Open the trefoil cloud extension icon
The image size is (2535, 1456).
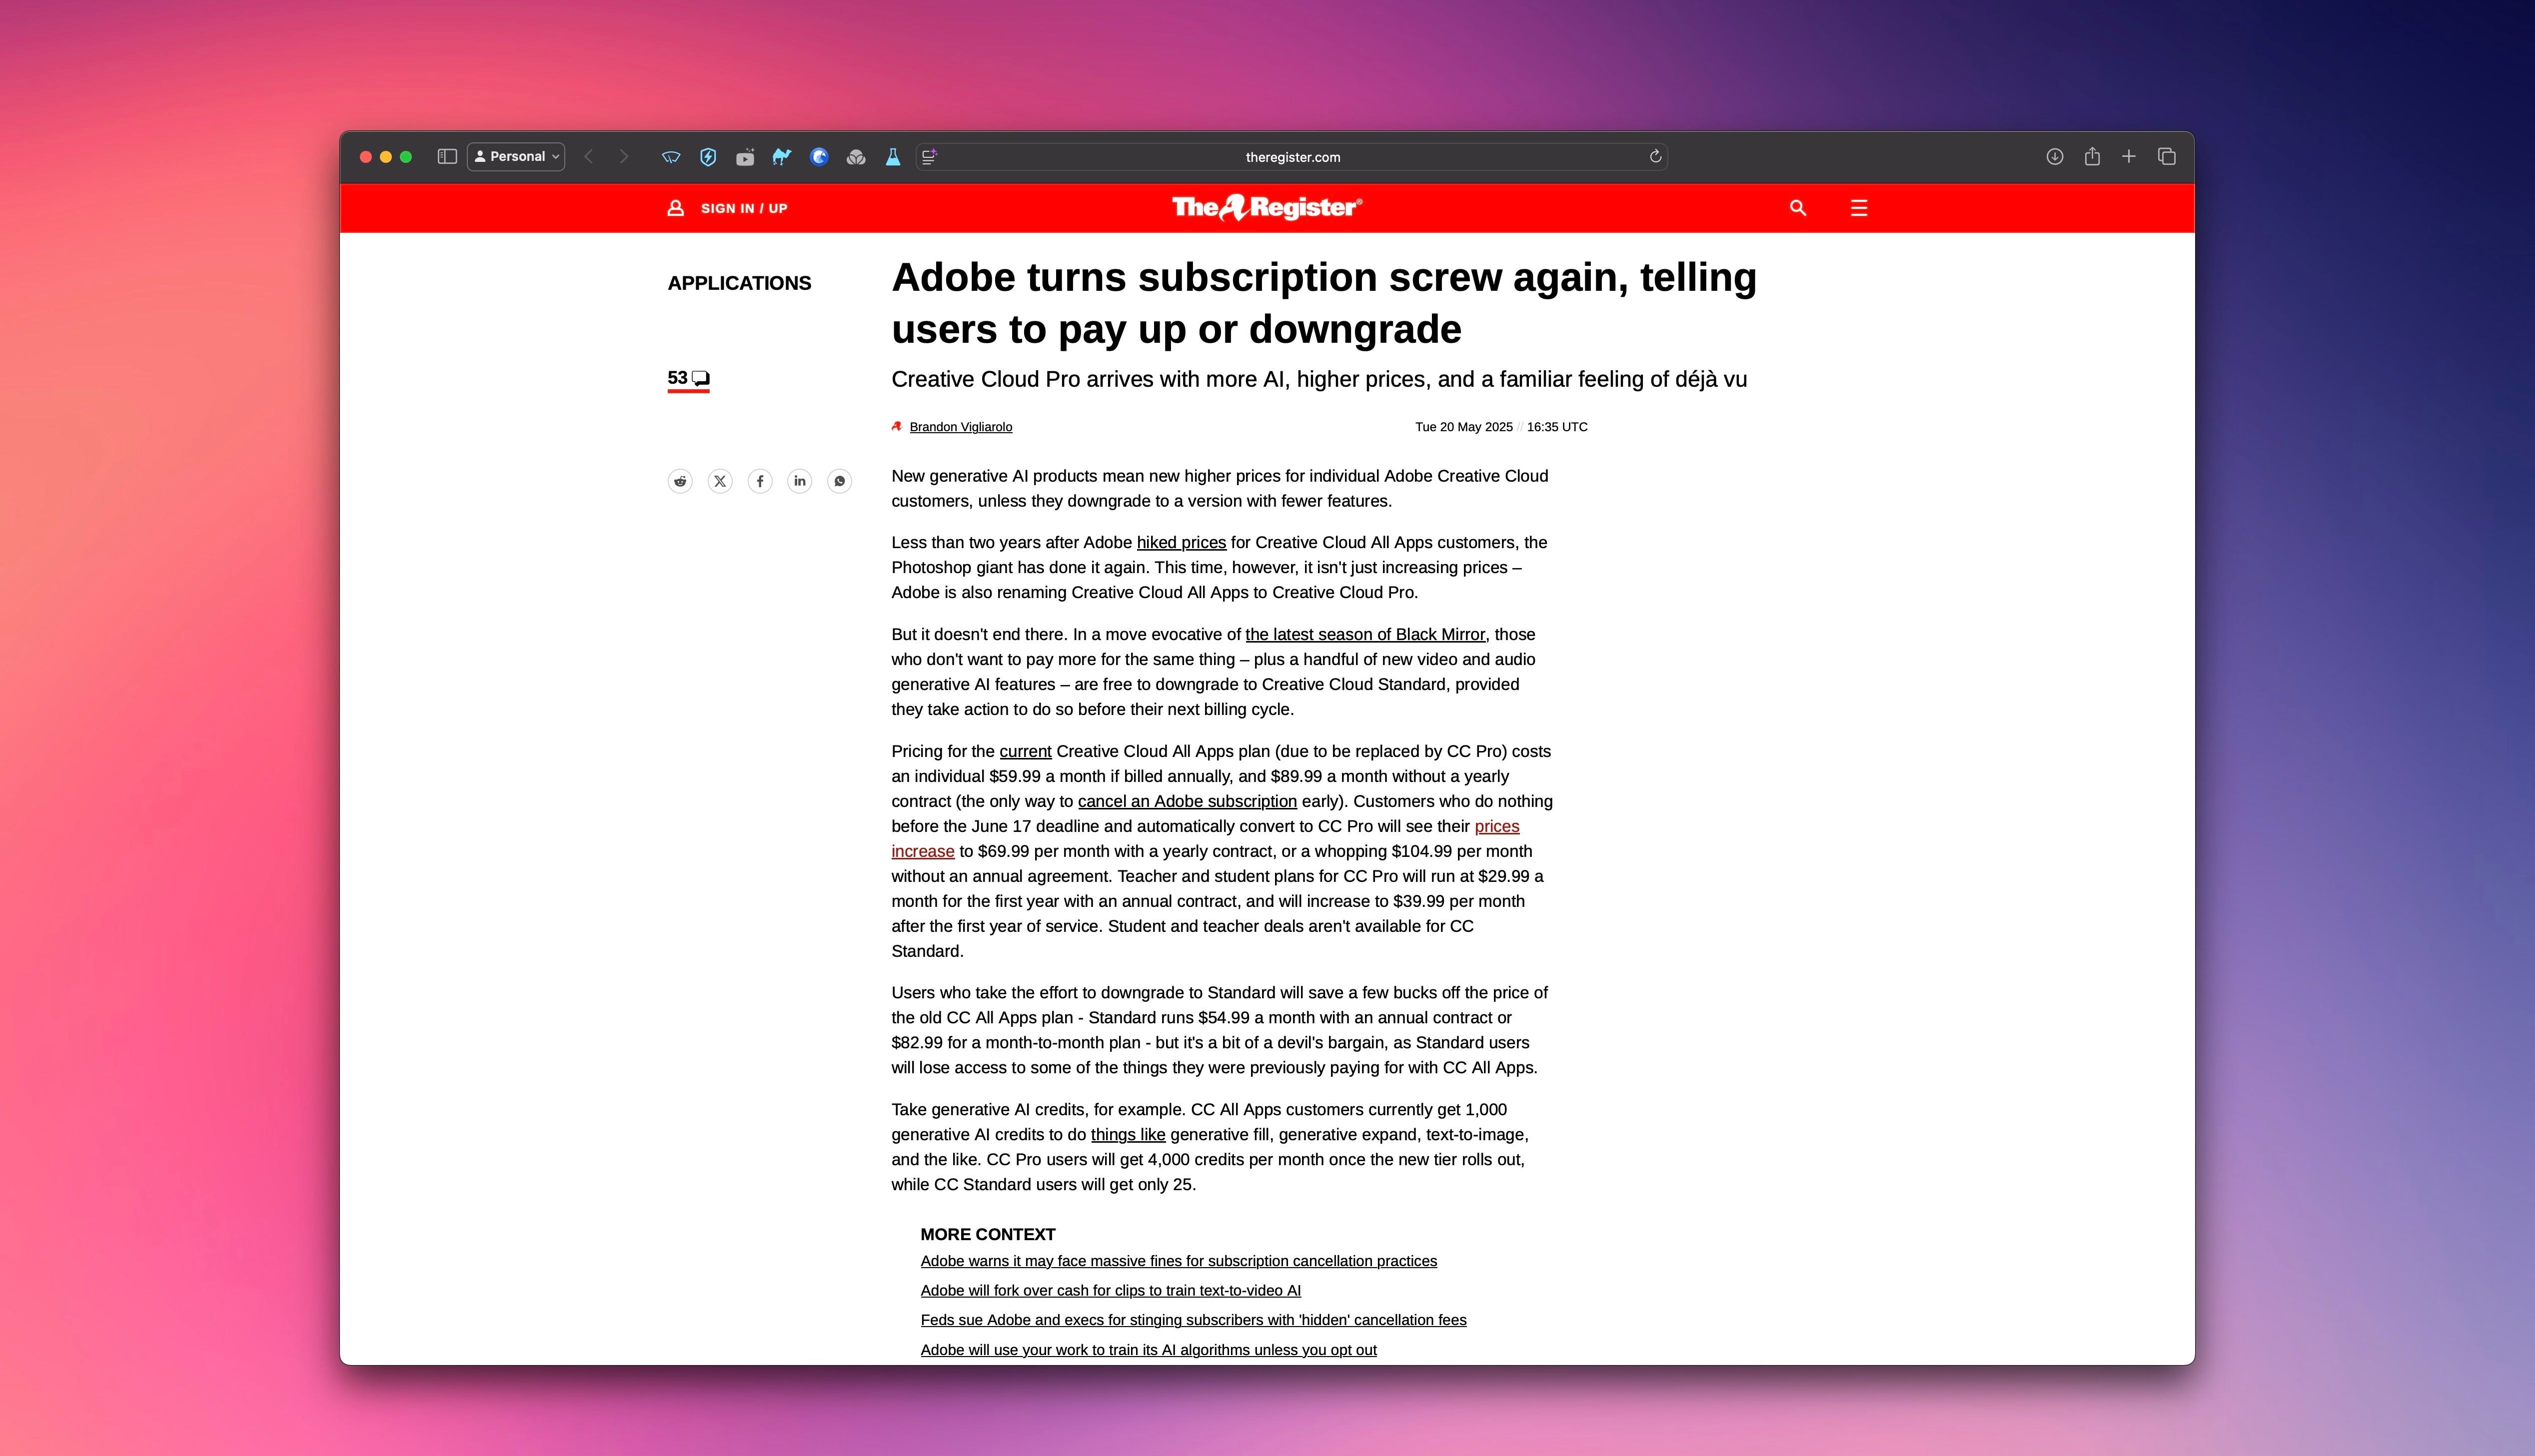click(856, 157)
